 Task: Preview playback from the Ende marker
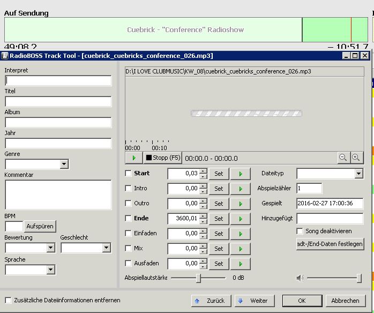click(241, 219)
